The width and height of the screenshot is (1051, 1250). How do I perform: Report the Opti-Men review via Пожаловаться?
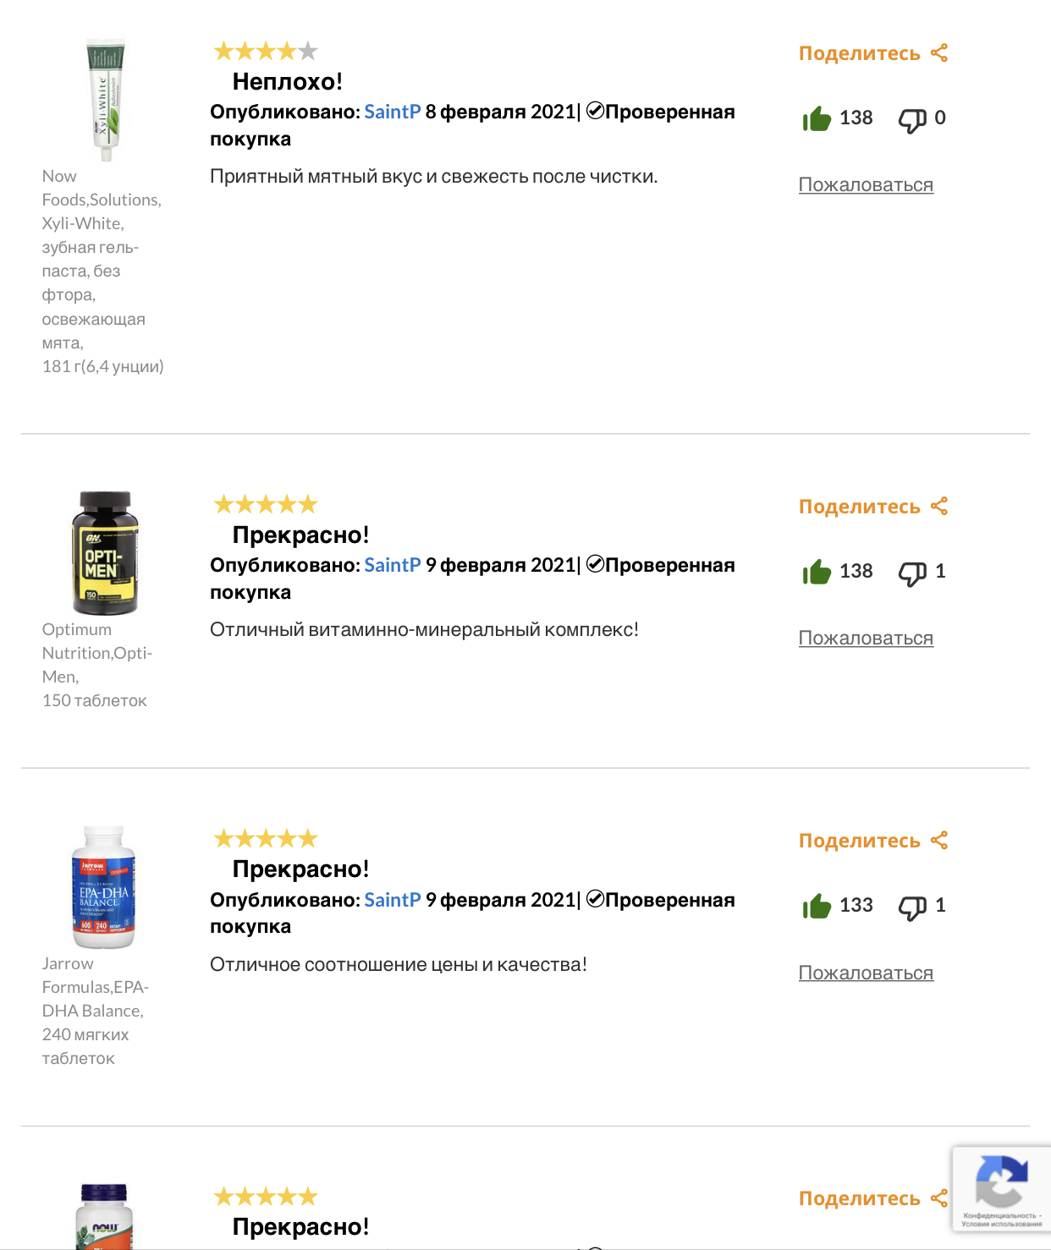(866, 638)
